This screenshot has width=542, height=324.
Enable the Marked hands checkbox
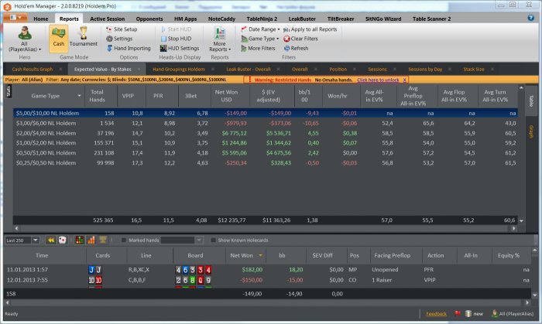pyautogui.click(x=123, y=240)
